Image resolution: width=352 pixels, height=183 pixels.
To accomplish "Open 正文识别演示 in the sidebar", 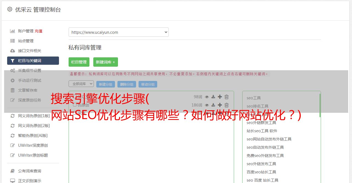I will coord(30,181).
